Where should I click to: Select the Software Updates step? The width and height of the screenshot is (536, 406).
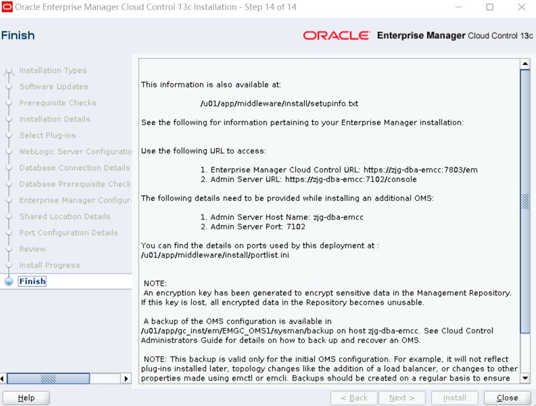coord(53,86)
